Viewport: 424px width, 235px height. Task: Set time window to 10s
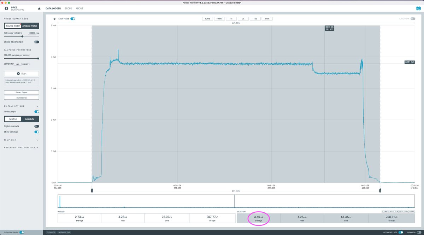click(255, 19)
